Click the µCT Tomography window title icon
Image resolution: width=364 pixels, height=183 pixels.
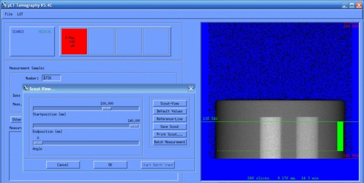point(4,5)
